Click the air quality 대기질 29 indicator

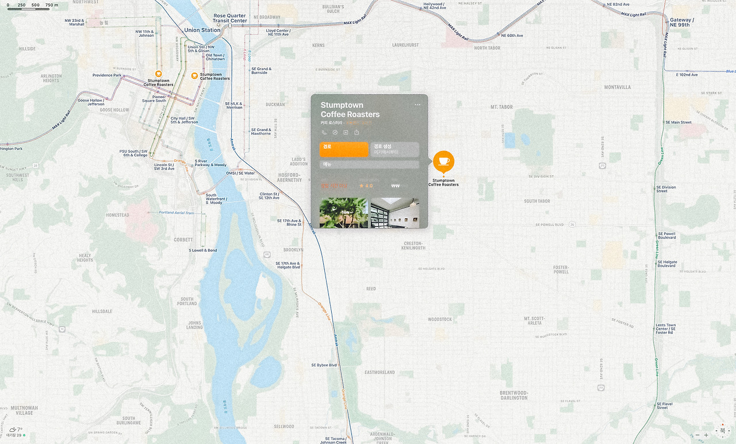coord(16,435)
